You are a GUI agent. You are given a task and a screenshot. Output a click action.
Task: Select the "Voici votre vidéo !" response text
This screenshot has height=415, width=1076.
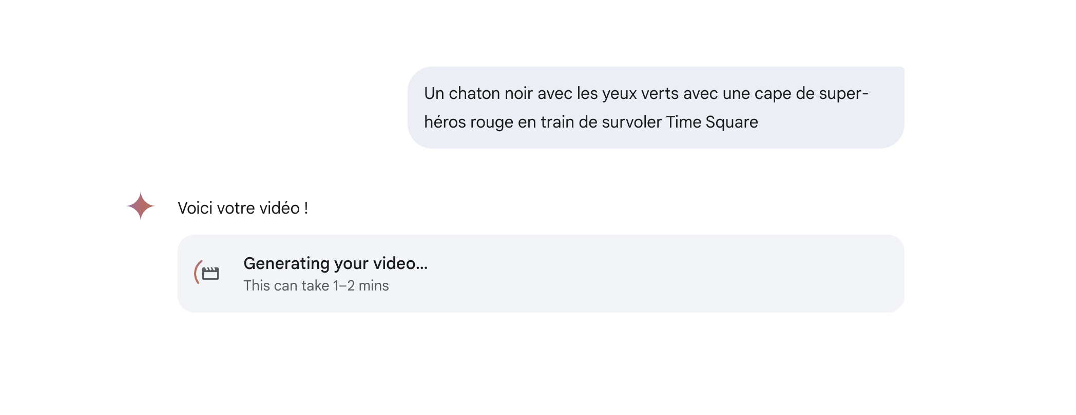[243, 208]
